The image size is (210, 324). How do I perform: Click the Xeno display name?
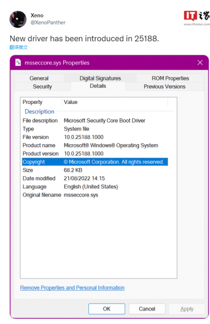(x=37, y=15)
